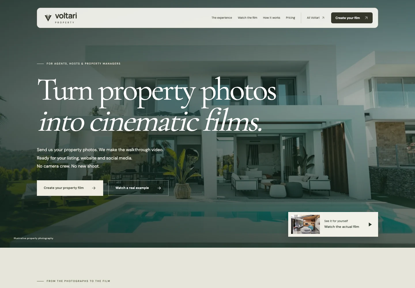The width and height of the screenshot is (415, 288).
Task: Open the interior film thumbnail image
Action: click(x=305, y=224)
